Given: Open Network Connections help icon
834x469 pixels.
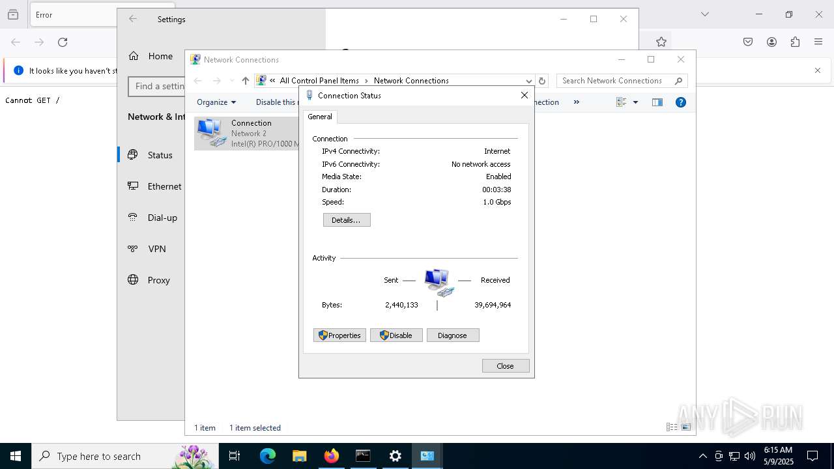Looking at the screenshot, I should [x=681, y=102].
